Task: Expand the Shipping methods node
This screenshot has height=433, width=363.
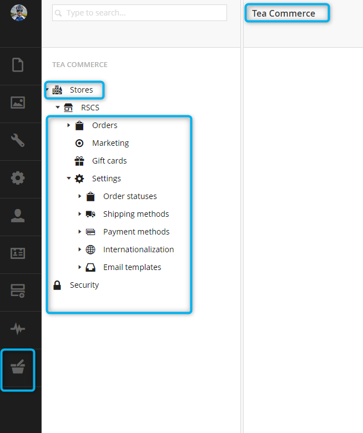Action: click(x=79, y=214)
